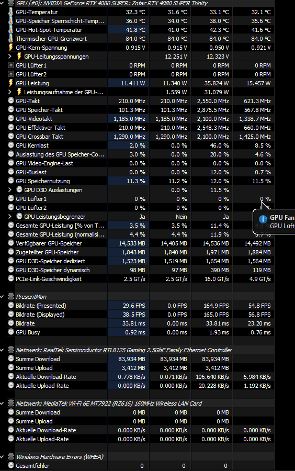Viewport: 295px width, 471px height.
Task: Collapse the RealTek Ethernet Controller section
Action: click(2, 350)
